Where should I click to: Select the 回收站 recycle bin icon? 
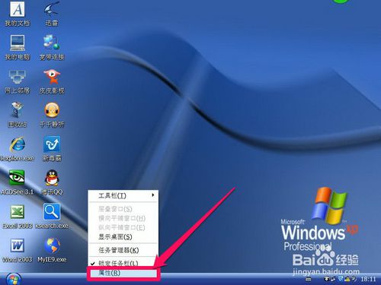(x=18, y=115)
